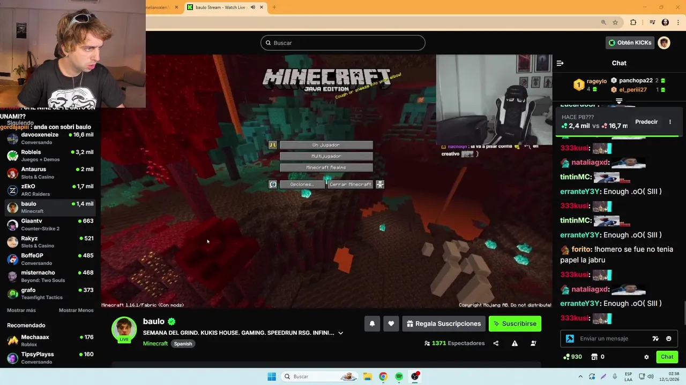Open chat settings gear icon
Viewport: 686px width, 385px height.
[x=646, y=357]
